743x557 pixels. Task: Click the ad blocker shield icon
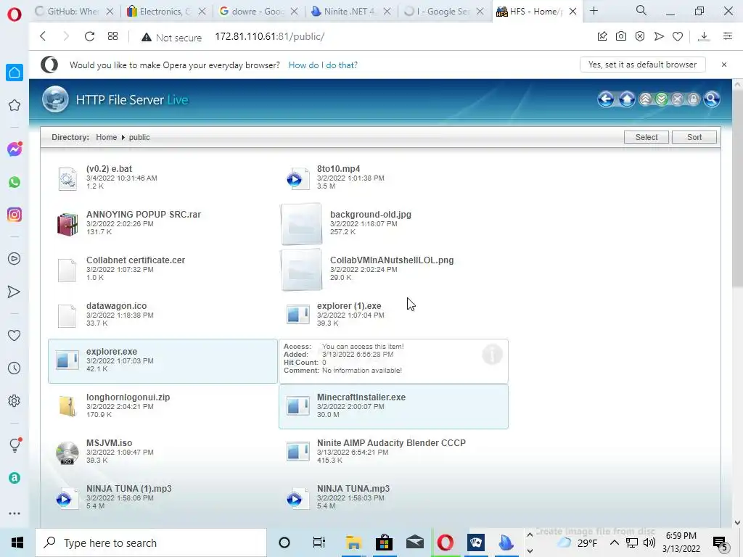tap(640, 36)
